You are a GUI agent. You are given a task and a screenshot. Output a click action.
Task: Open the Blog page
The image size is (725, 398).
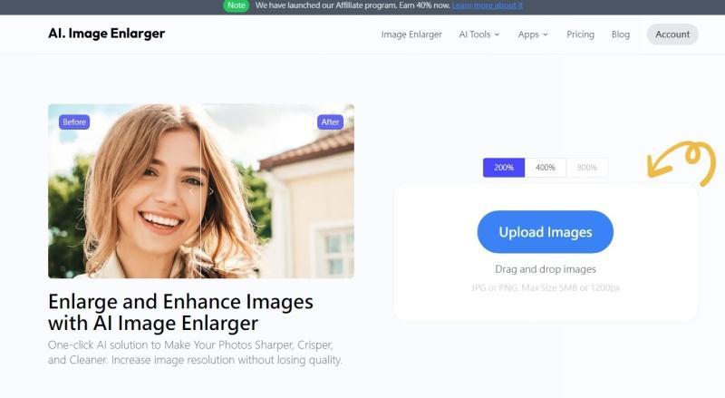pos(621,34)
